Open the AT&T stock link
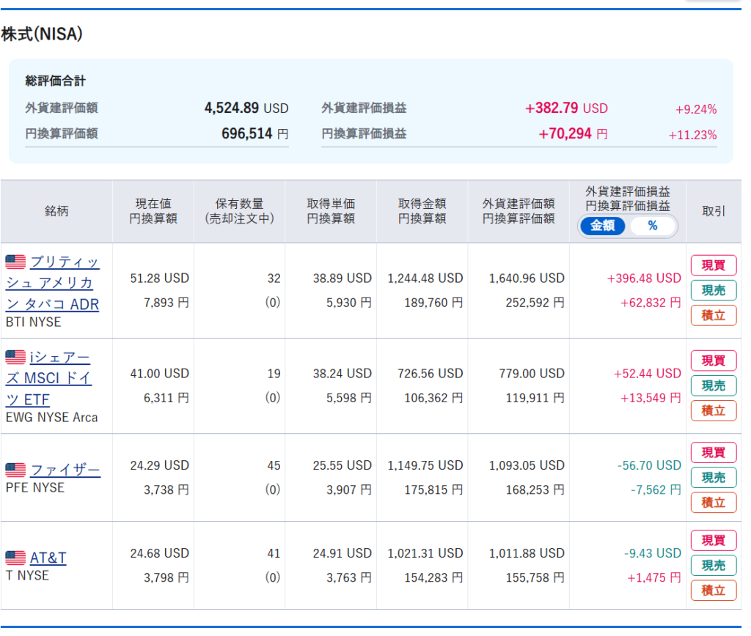The width and height of the screenshot is (751, 636). point(48,558)
